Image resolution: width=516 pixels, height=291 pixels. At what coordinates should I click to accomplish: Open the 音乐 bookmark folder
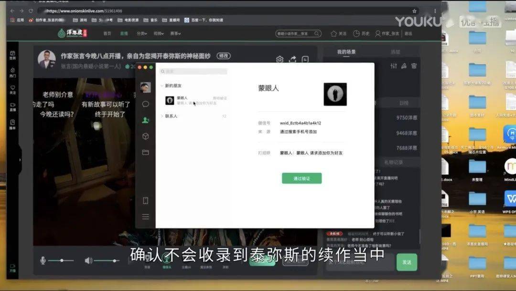click(150, 20)
